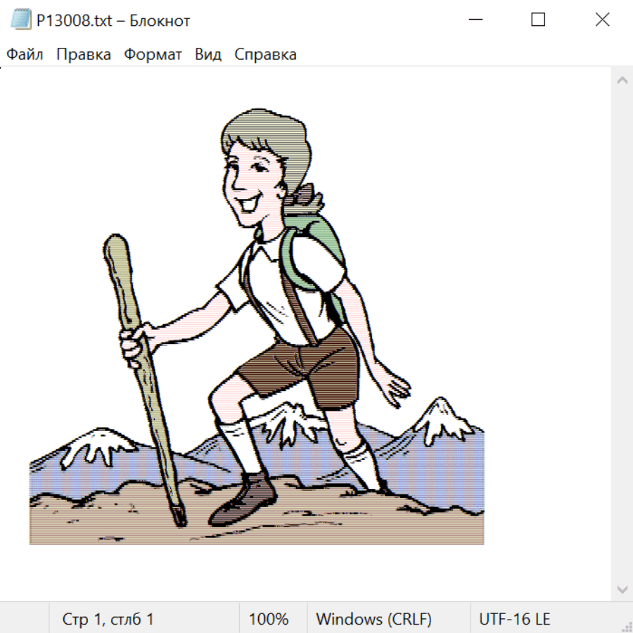
Task: Show the Справка menu
Action: coord(265,55)
